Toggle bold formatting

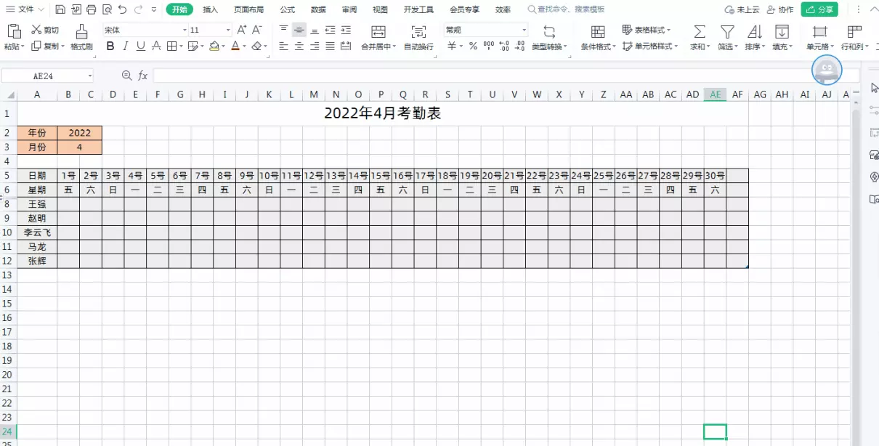110,46
